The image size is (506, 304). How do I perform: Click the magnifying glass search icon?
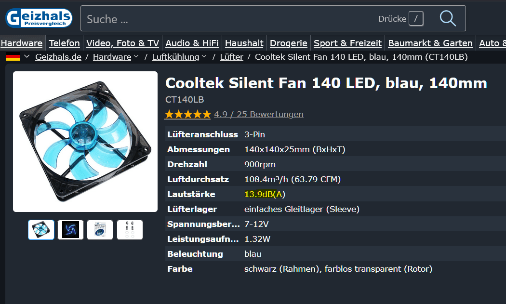tap(447, 18)
